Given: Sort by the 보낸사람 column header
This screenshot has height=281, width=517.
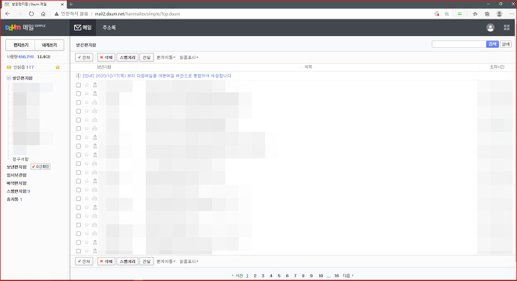Looking at the screenshot, I should pyautogui.click(x=104, y=67).
